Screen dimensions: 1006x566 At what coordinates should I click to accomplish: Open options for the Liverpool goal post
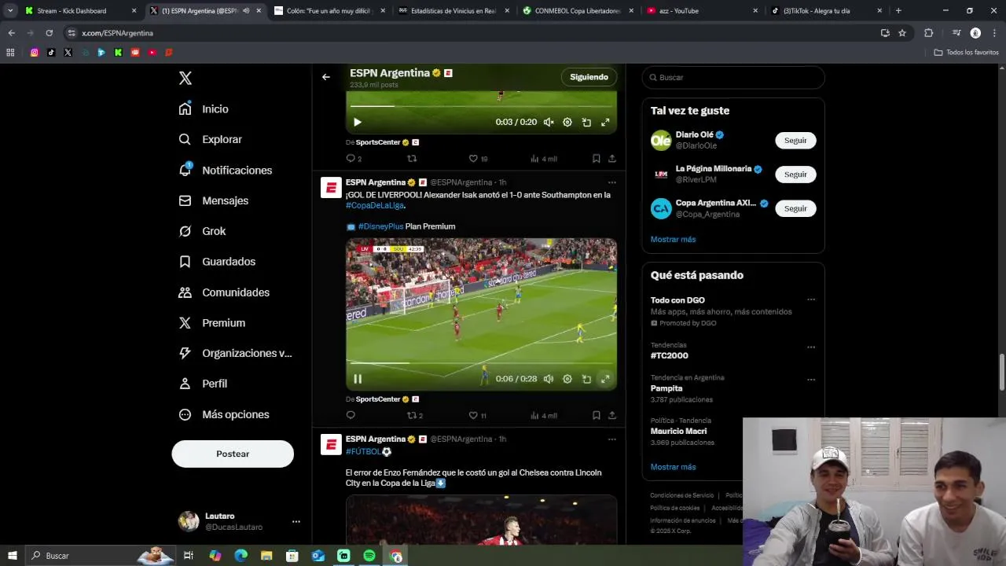click(x=611, y=182)
